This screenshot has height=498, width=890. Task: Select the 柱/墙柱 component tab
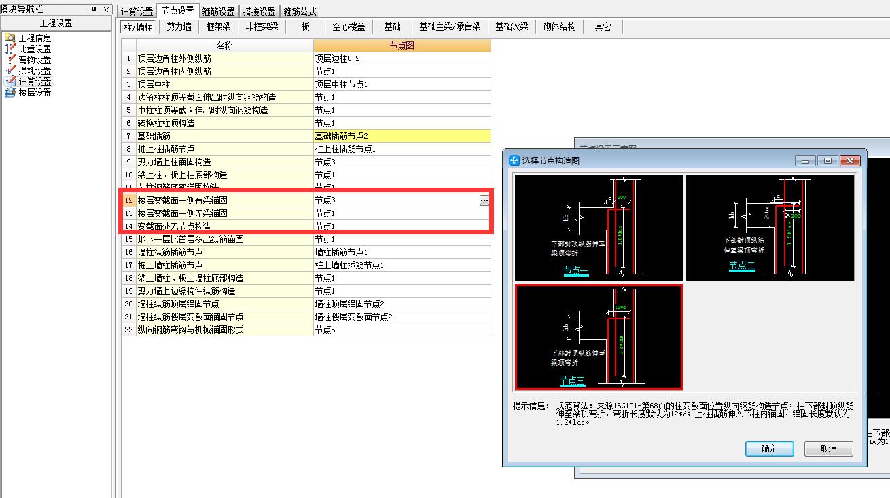(138, 26)
